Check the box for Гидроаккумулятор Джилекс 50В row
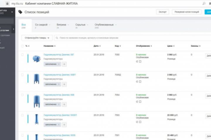The height and width of the screenshot is (140, 211). coord(22,95)
